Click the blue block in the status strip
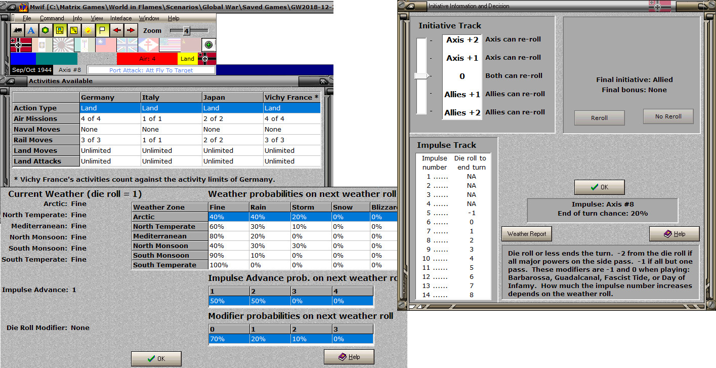 coord(23,59)
